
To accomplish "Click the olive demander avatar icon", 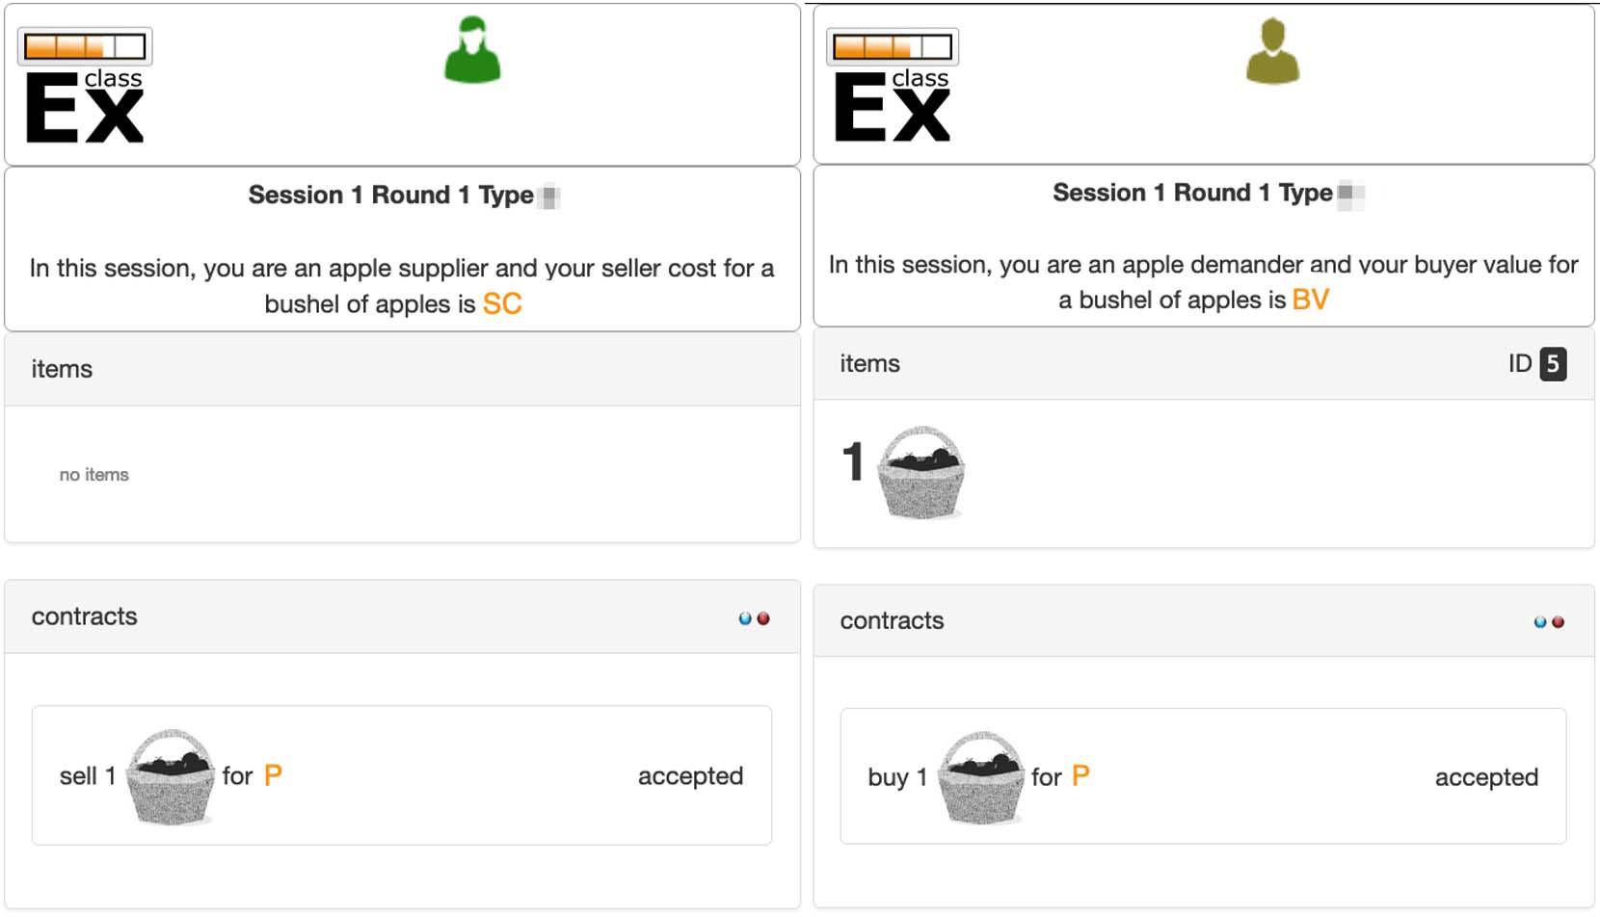I will coord(1272,51).
